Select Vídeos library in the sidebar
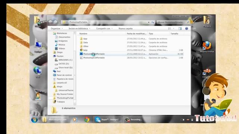 [60, 48]
